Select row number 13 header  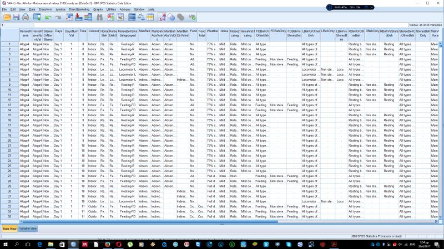coord(9,105)
